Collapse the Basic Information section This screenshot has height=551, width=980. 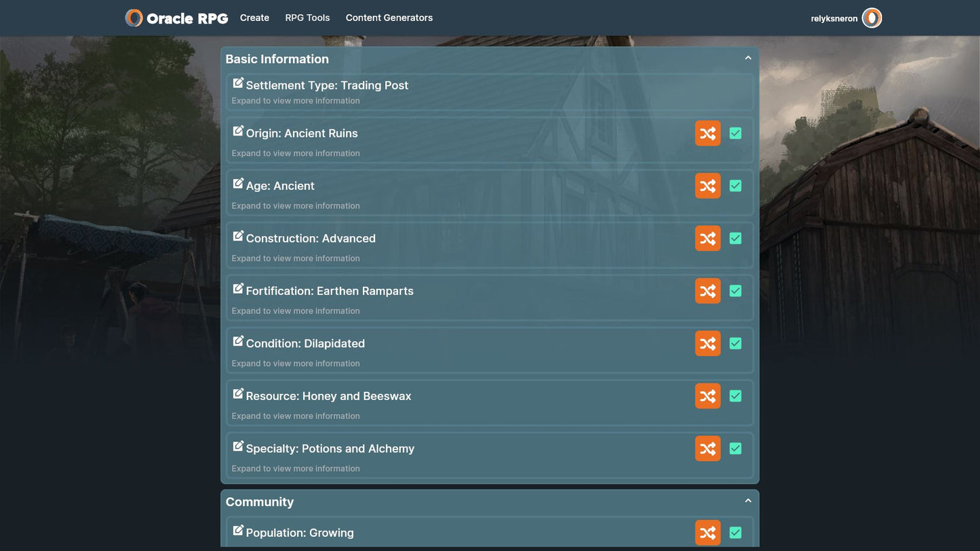pyautogui.click(x=748, y=58)
